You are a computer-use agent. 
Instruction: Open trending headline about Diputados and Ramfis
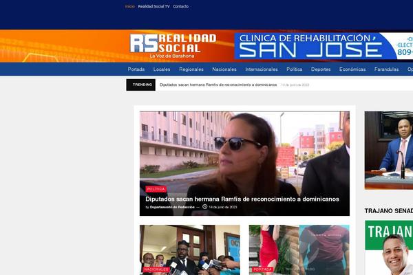tap(218, 85)
